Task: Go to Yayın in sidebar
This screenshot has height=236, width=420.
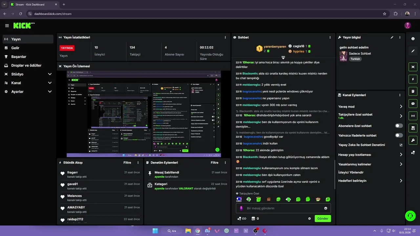Action: click(x=28, y=39)
